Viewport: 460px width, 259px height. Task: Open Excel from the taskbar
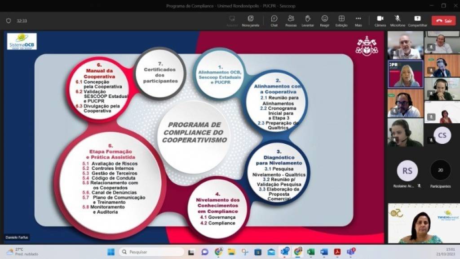(x=311, y=252)
